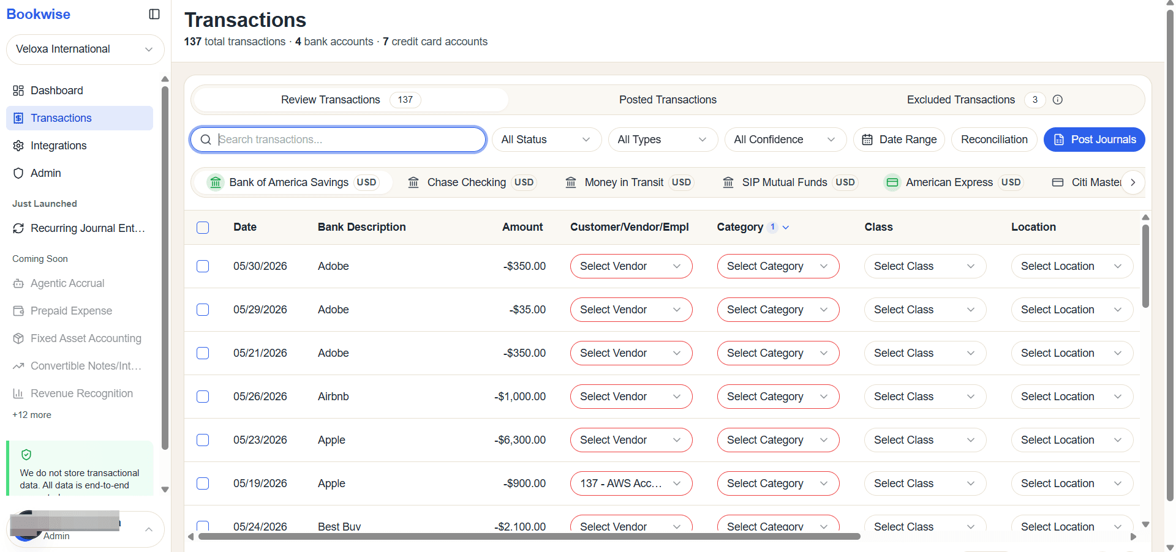Click the table's vertical scrollbar thumb

(x=1145, y=266)
